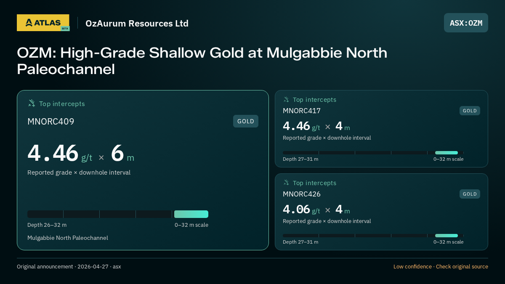Screen dimensions: 505x284
Task: Click Reported grade caption under MNORC409
Action: tap(79, 173)
